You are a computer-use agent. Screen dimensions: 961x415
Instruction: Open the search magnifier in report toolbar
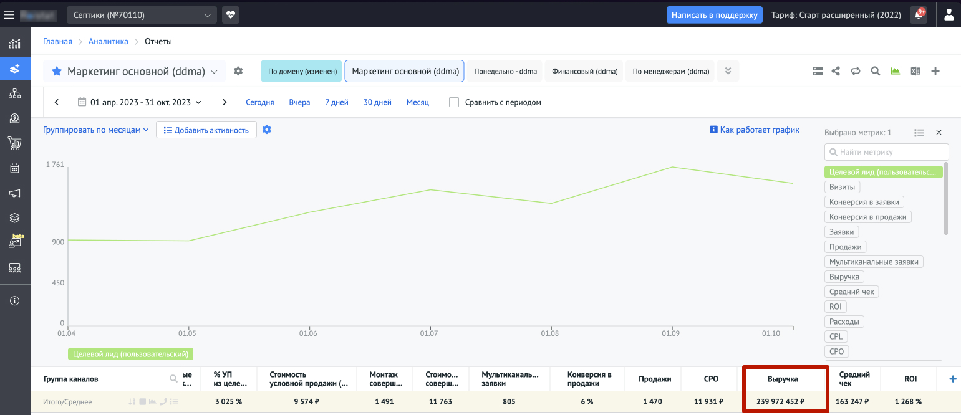click(x=876, y=72)
